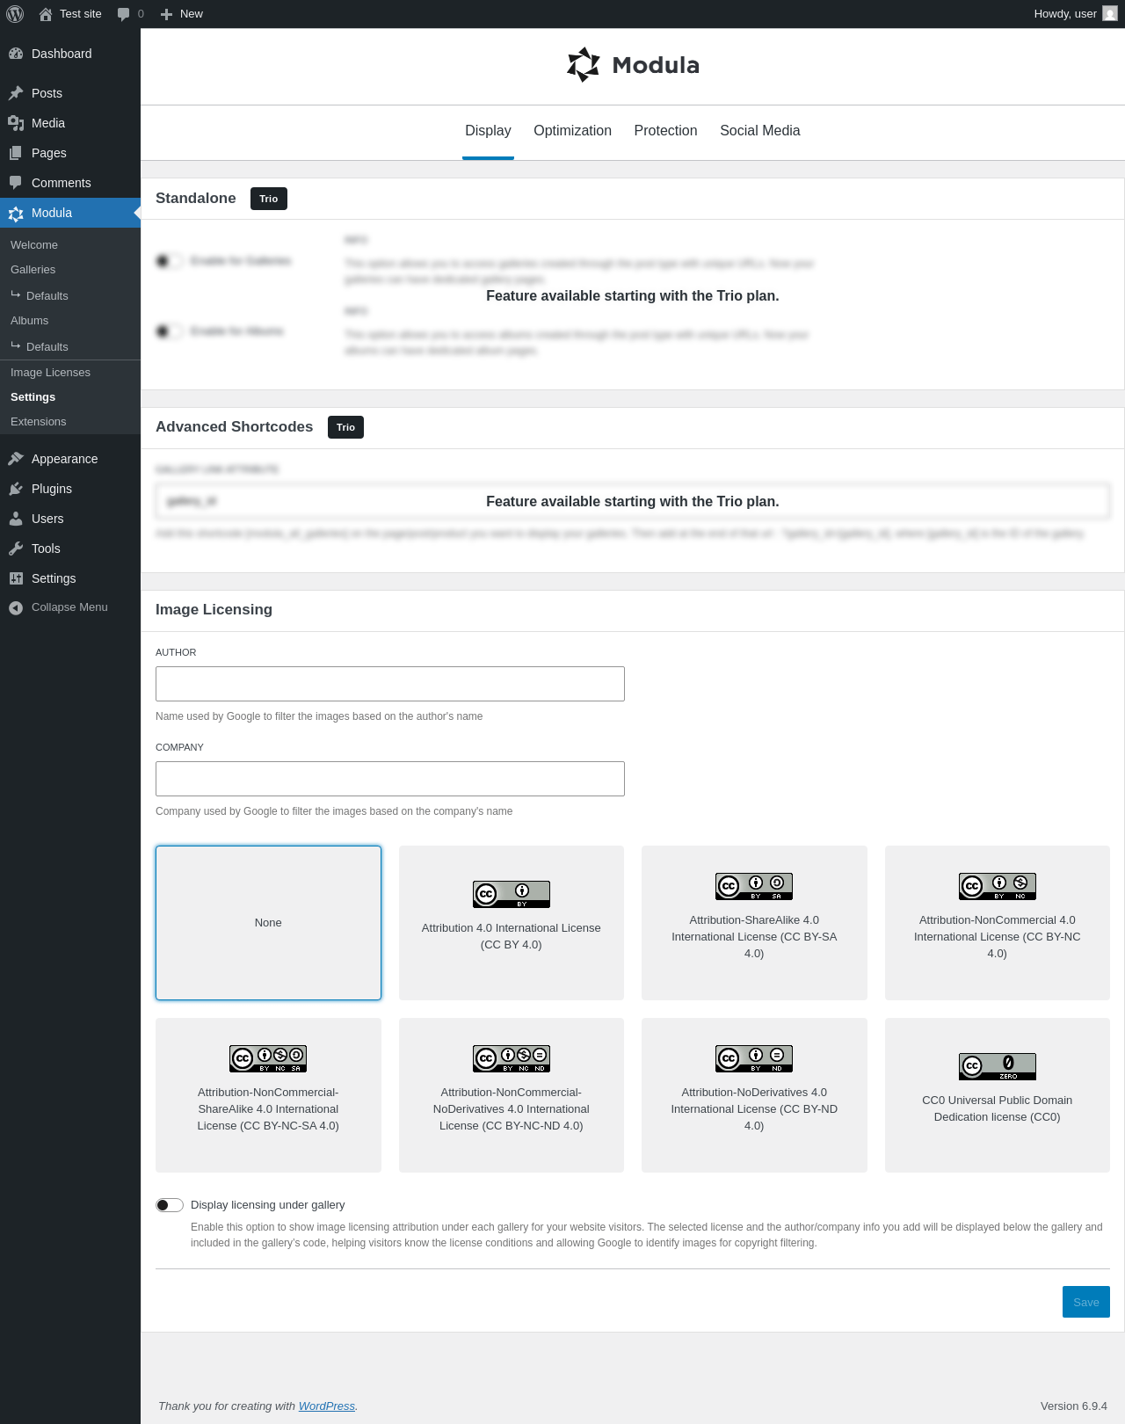Click the New plus icon
The height and width of the screenshot is (1424, 1125).
[166, 14]
